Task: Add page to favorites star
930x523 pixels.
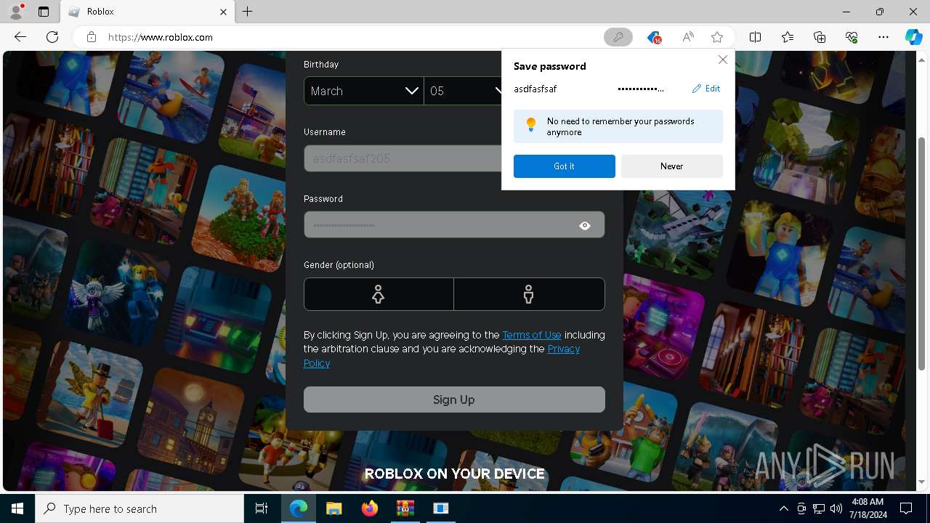Action: pos(717,37)
